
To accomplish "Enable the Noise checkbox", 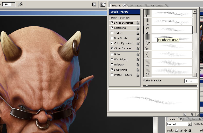I will (112, 54).
